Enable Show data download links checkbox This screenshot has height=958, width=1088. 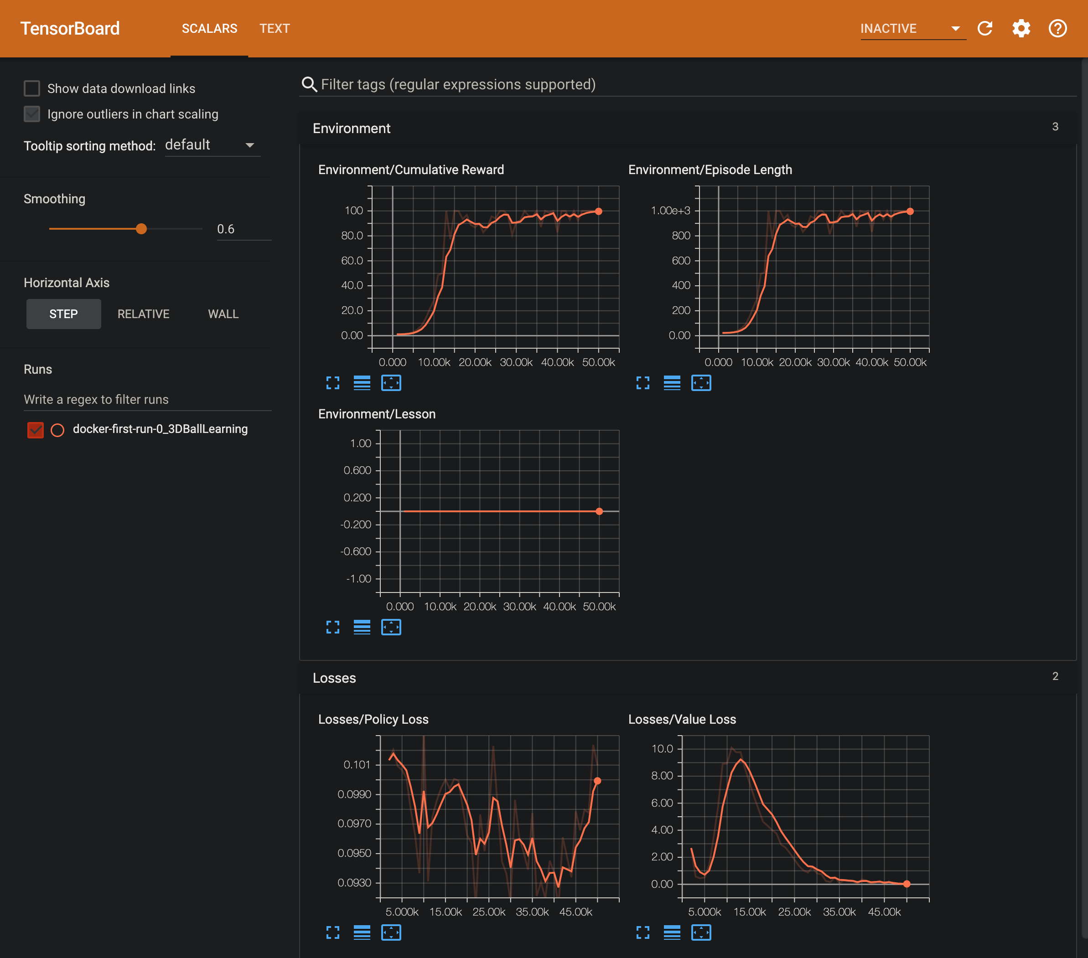pyautogui.click(x=32, y=88)
